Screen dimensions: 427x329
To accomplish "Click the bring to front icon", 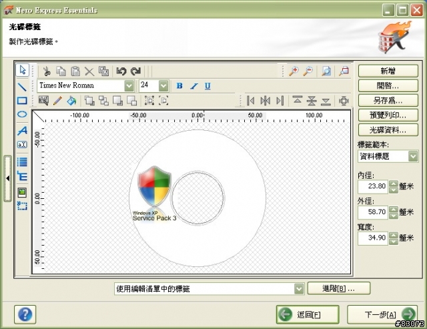I will 89,101.
